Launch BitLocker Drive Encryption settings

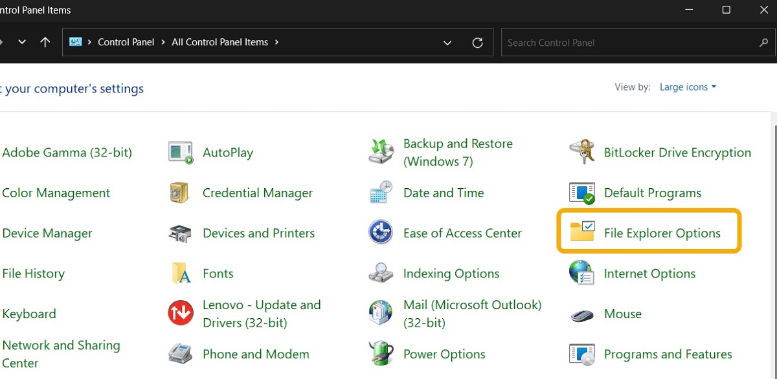[x=677, y=153]
